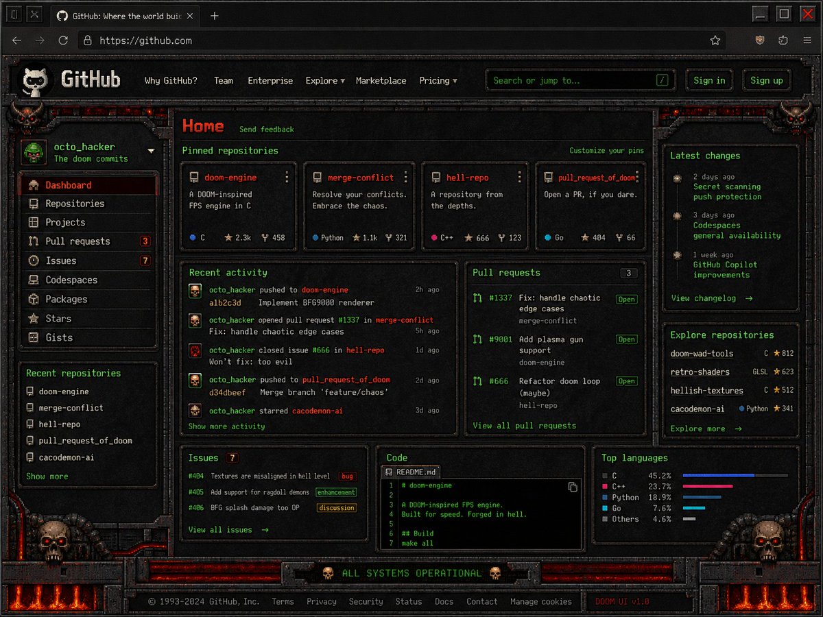Open the Enterprise nav item
823x617 pixels.
270,81
